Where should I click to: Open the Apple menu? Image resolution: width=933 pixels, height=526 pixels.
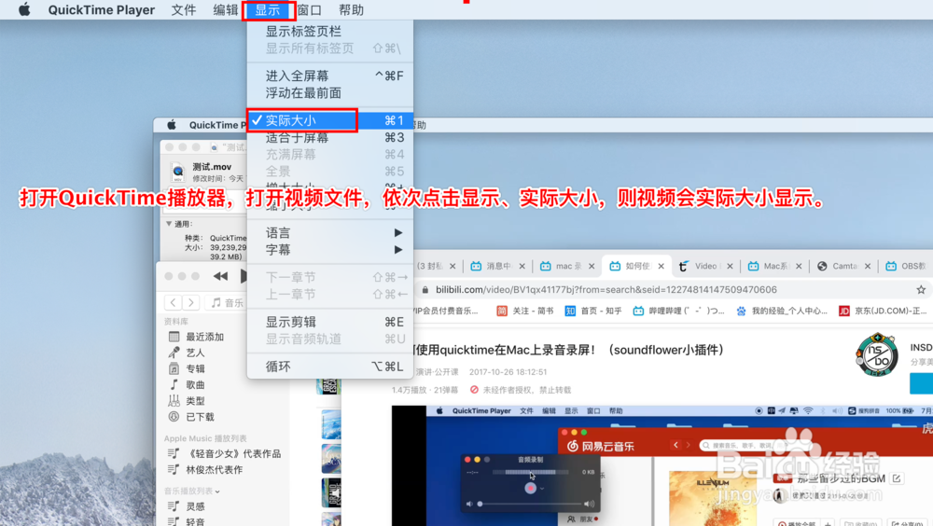(x=24, y=9)
